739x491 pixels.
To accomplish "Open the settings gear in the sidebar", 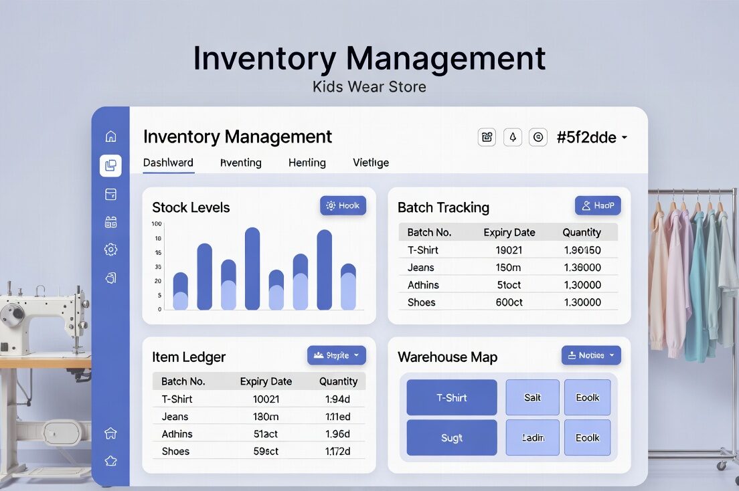I will tap(111, 250).
